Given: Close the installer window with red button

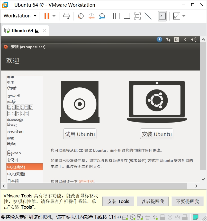Looking at the screenshot, I should point(6,47).
